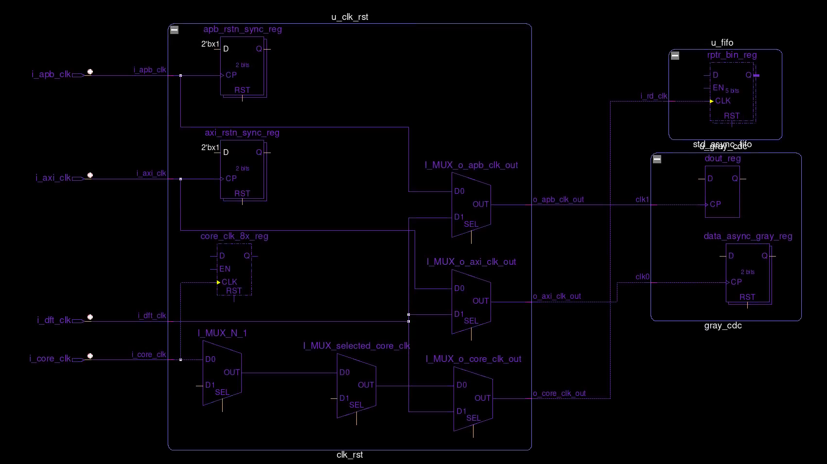827x464 pixels.
Task: Click the yellow CLK pin marker on rptr_bin_reg
Action: click(x=711, y=101)
